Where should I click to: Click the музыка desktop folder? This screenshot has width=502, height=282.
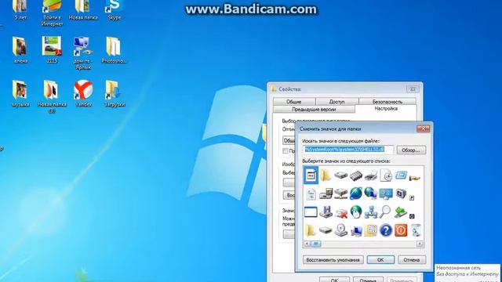coord(20,93)
